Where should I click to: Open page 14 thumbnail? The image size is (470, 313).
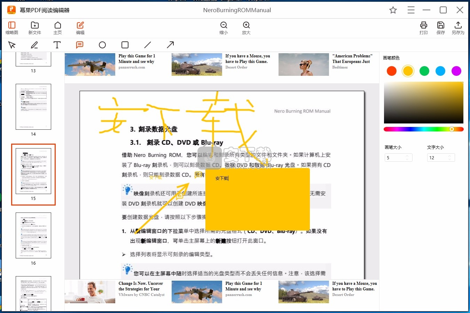(x=33, y=107)
